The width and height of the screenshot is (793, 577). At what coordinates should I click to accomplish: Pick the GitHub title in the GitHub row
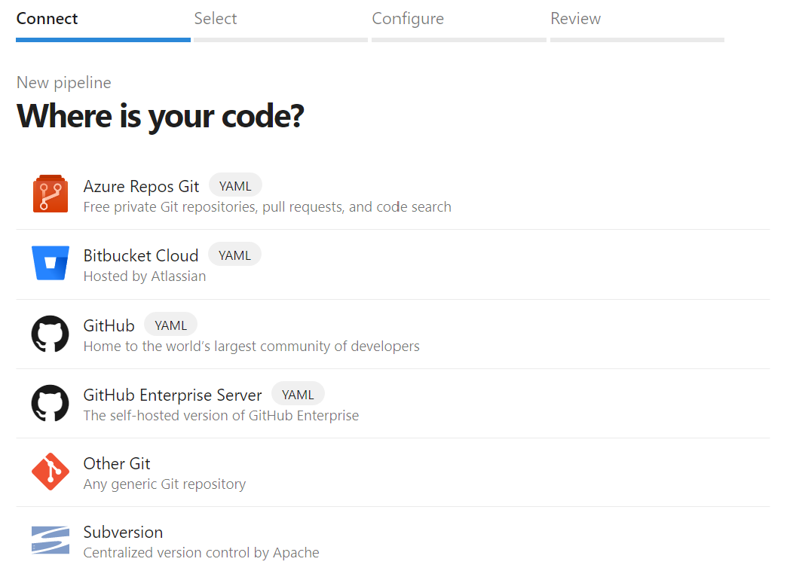click(109, 325)
